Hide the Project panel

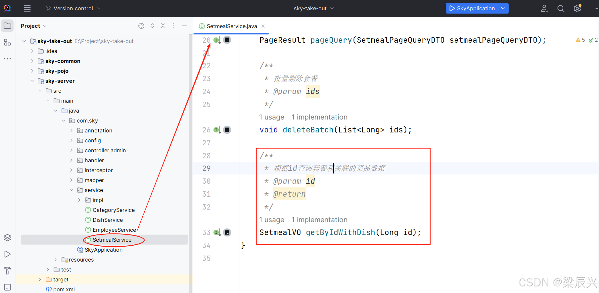pos(184,26)
